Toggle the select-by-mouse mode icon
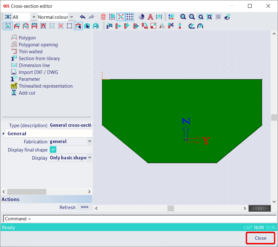The width and height of the screenshot is (278, 247). pyautogui.click(x=120, y=17)
